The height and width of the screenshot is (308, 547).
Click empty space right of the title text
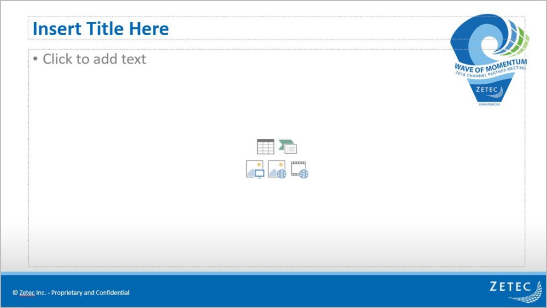coord(310,29)
